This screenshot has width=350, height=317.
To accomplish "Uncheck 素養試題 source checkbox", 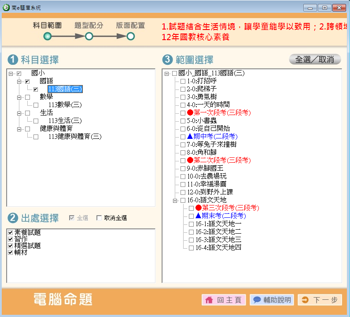I will (x=10, y=232).
